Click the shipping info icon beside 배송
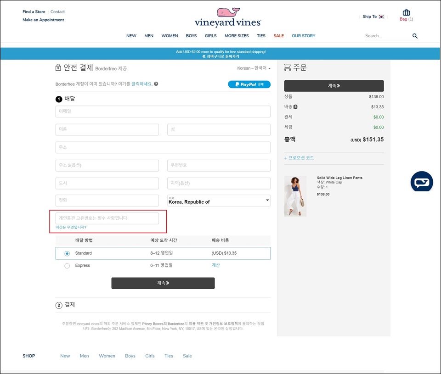The image size is (441, 374). pos(295,107)
